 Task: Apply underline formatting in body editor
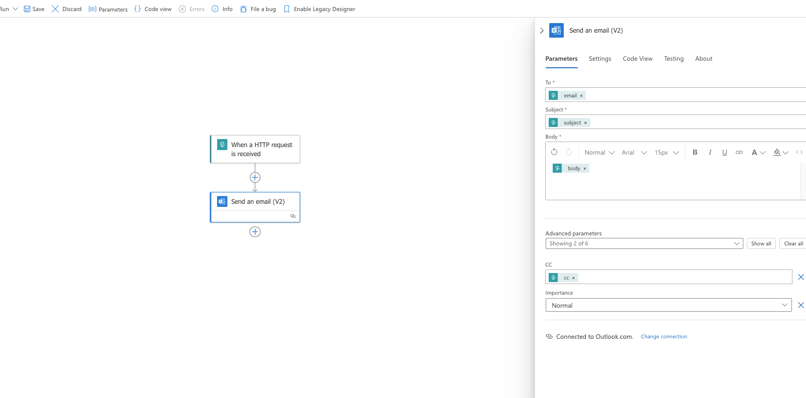724,153
